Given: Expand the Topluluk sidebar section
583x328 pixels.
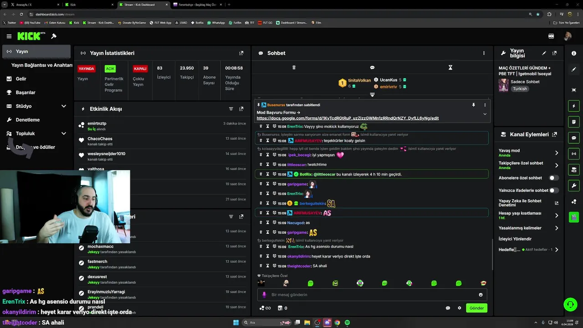Looking at the screenshot, I should pos(63,133).
